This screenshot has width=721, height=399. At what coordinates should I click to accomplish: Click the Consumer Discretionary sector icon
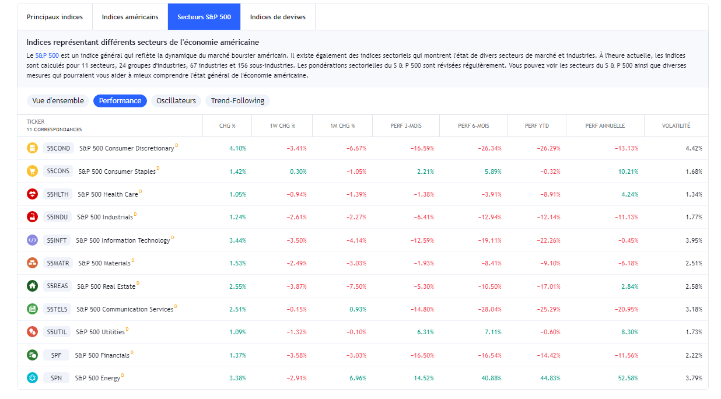point(32,148)
